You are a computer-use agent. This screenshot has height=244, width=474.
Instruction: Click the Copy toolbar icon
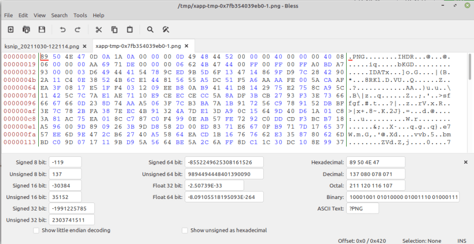[114, 29]
